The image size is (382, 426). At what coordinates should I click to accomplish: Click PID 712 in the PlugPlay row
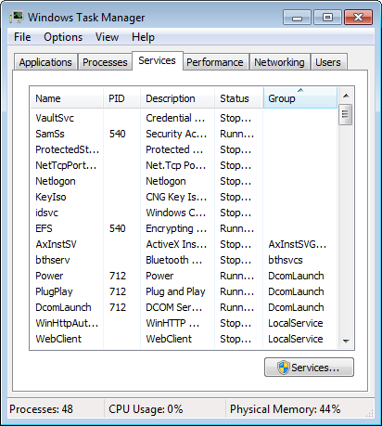tap(118, 291)
